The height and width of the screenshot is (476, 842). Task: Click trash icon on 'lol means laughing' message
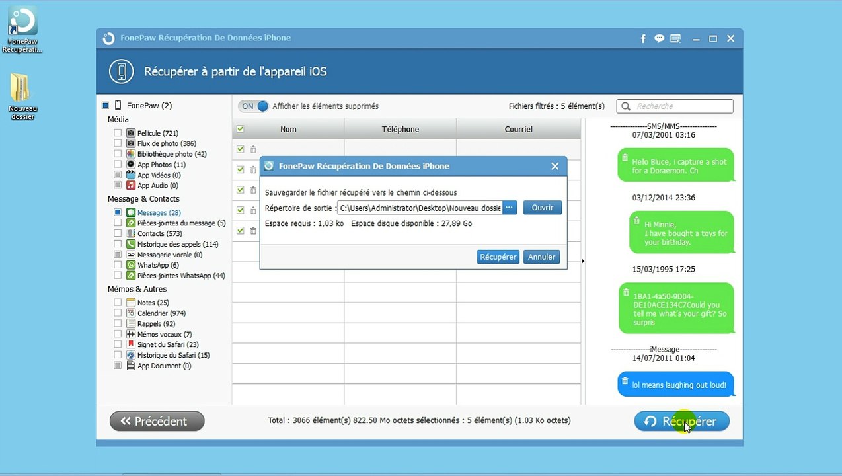point(625,381)
